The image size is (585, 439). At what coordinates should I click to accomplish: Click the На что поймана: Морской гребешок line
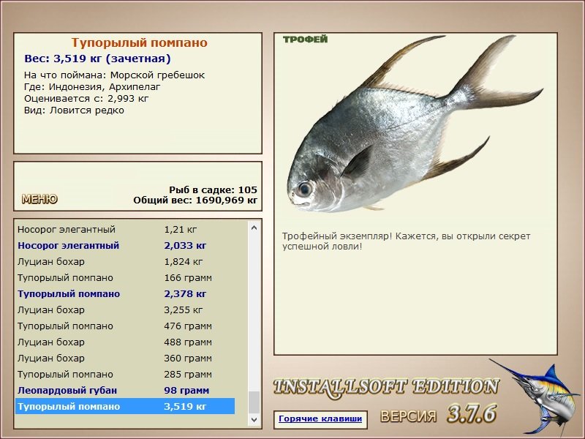114,75
